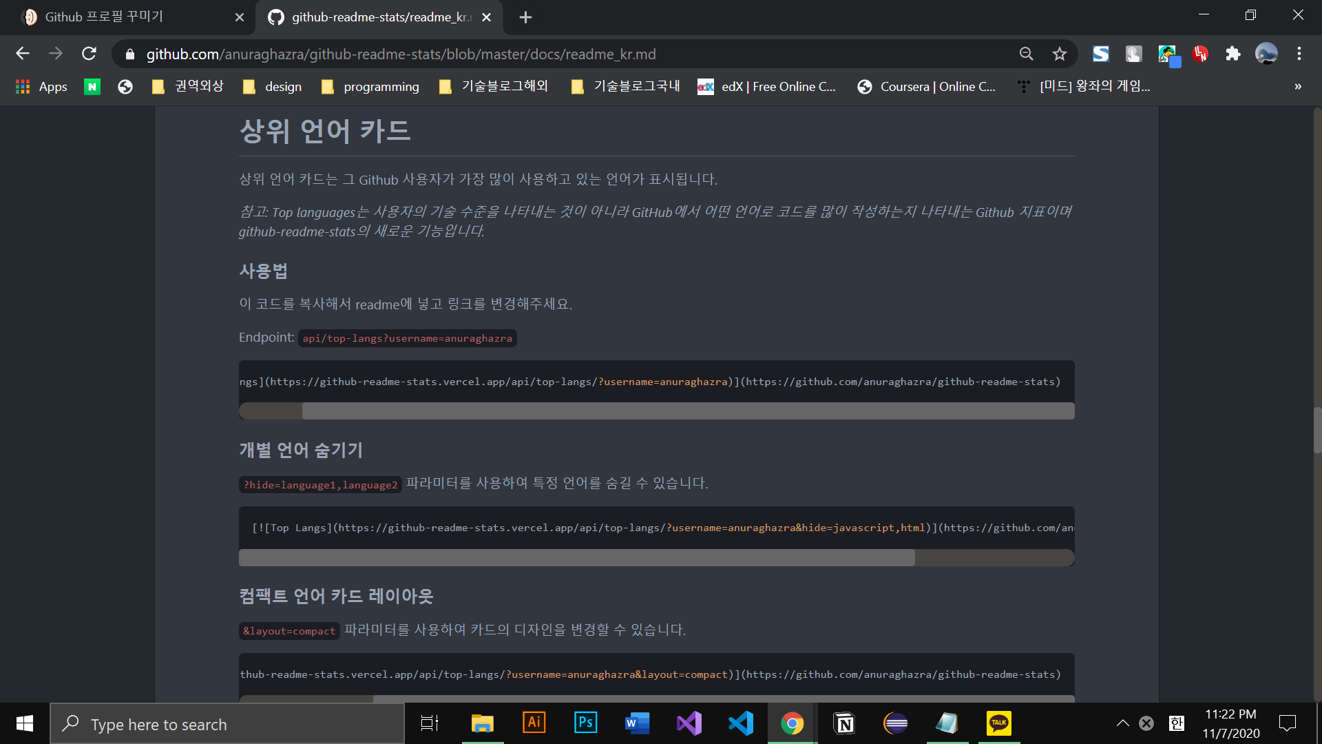Click the scrollbar thumb under the first code block
Image resolution: width=1322 pixels, height=744 pixels.
(x=688, y=411)
